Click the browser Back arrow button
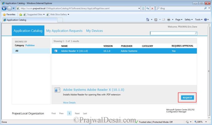Viewport: 212px width, 125px height. tap(4, 8)
